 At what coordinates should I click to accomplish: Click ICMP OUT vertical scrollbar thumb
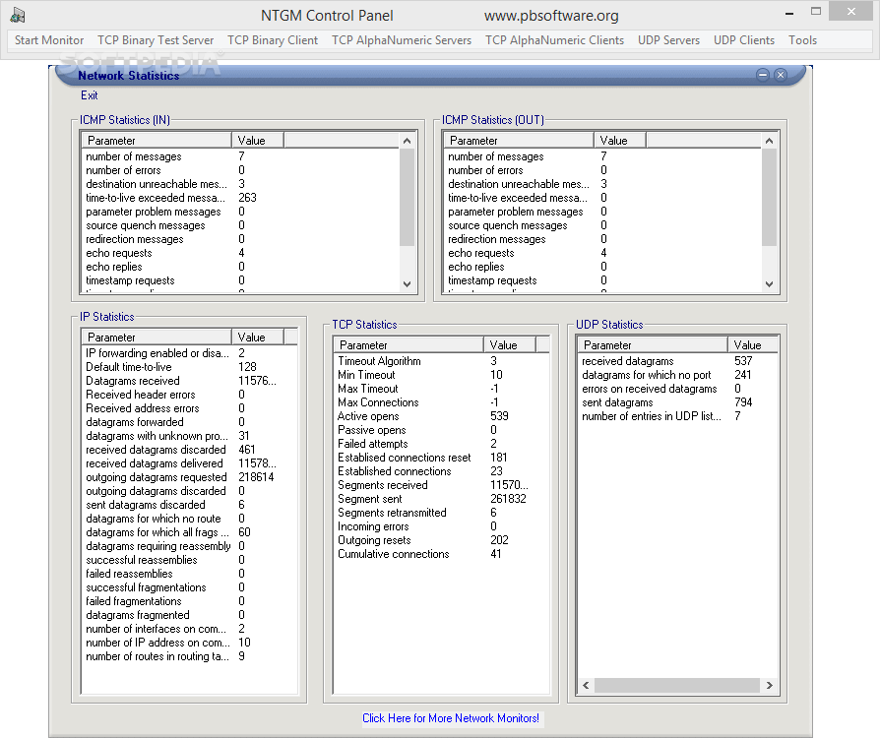pyautogui.click(x=769, y=197)
